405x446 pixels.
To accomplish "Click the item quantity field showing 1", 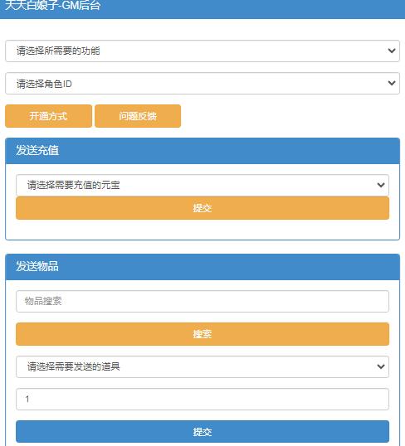I will coord(202,399).
